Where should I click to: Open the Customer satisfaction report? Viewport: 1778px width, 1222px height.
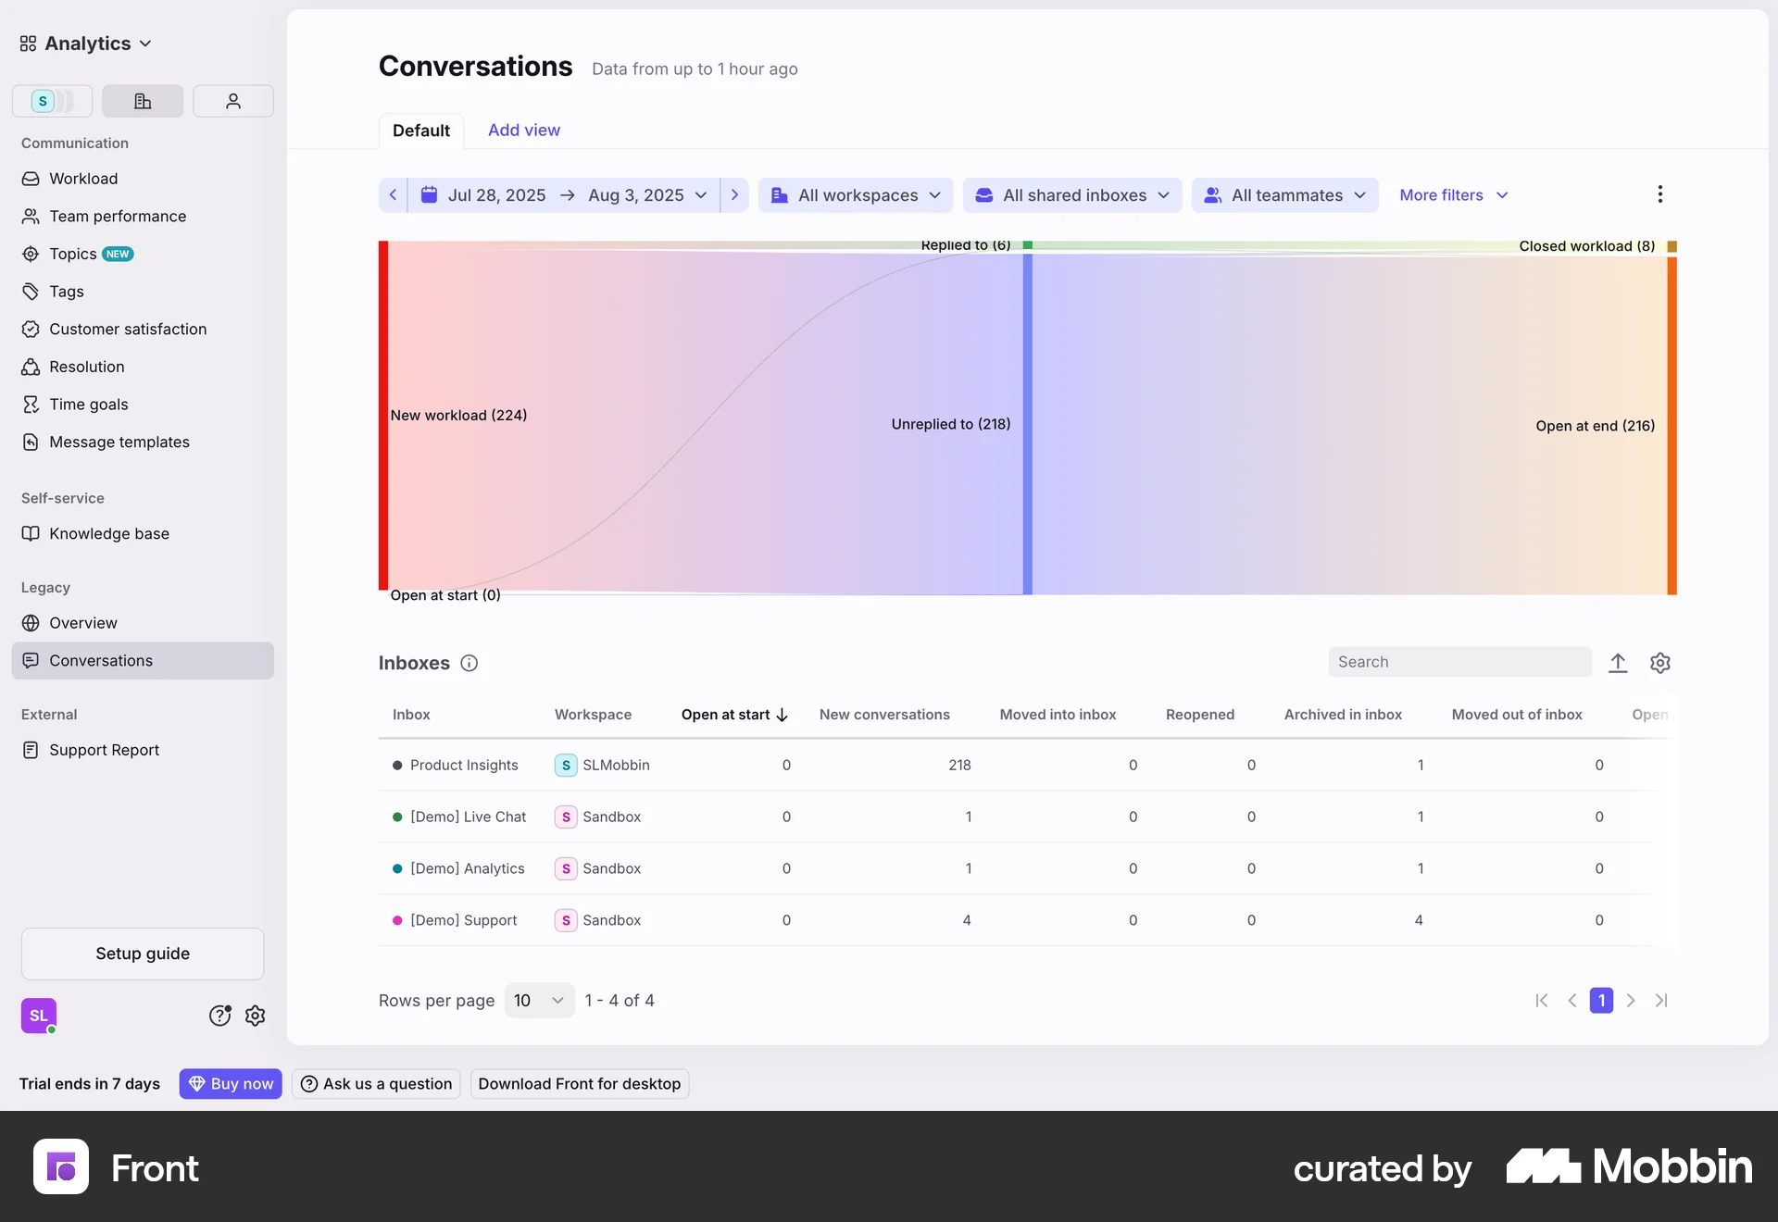pyautogui.click(x=127, y=329)
